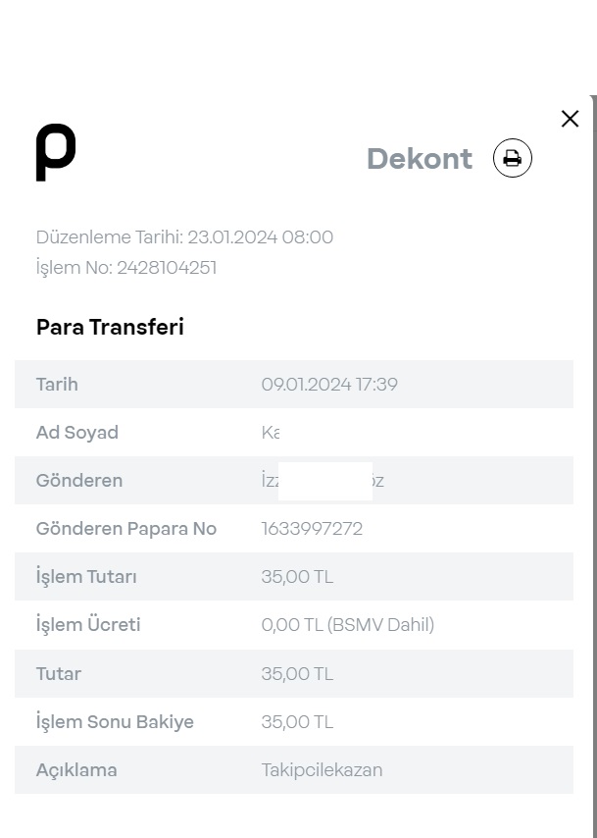Viewport: 597px width, 838px height.
Task: Close the Dekont receipt with the X
Action: [x=570, y=119]
